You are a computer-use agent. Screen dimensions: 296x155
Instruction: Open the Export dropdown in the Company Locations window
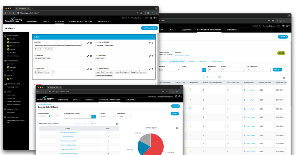[278, 69]
